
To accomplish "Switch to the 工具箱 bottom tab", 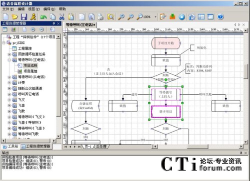I will (x=10, y=147).
